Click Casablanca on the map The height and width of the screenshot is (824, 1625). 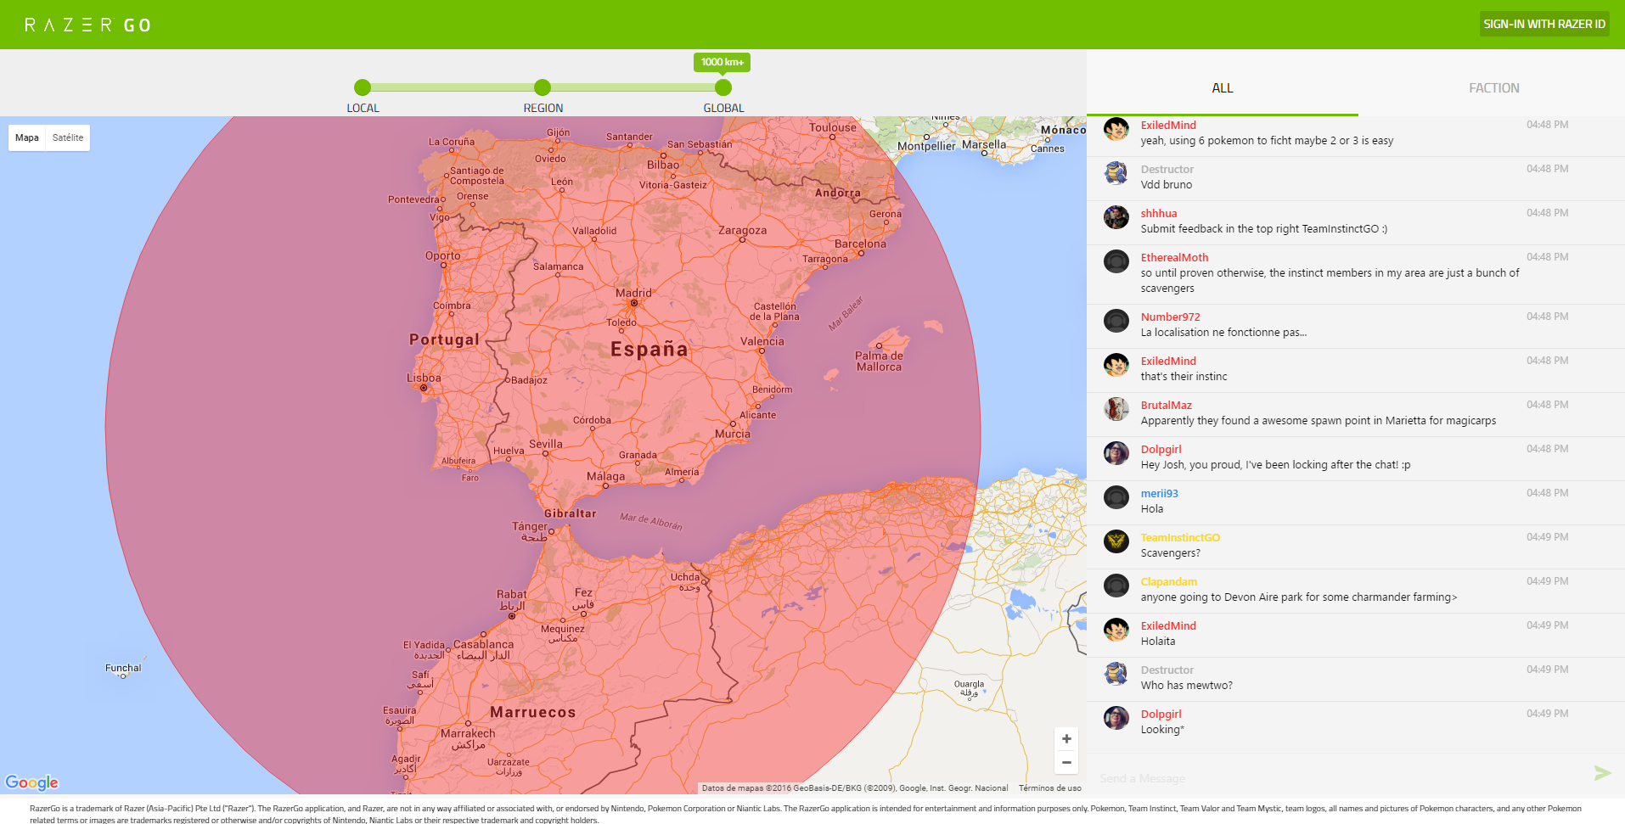pyautogui.click(x=483, y=645)
